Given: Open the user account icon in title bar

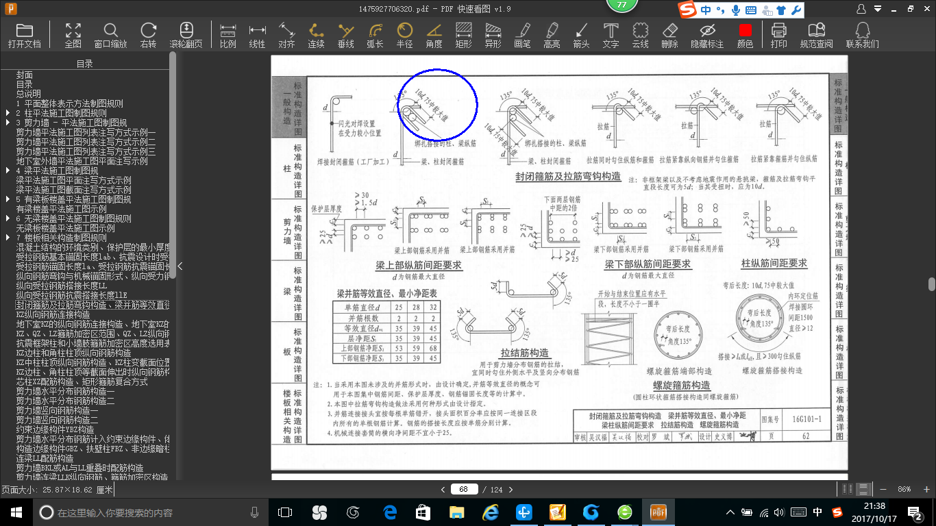Looking at the screenshot, I should (x=862, y=8).
